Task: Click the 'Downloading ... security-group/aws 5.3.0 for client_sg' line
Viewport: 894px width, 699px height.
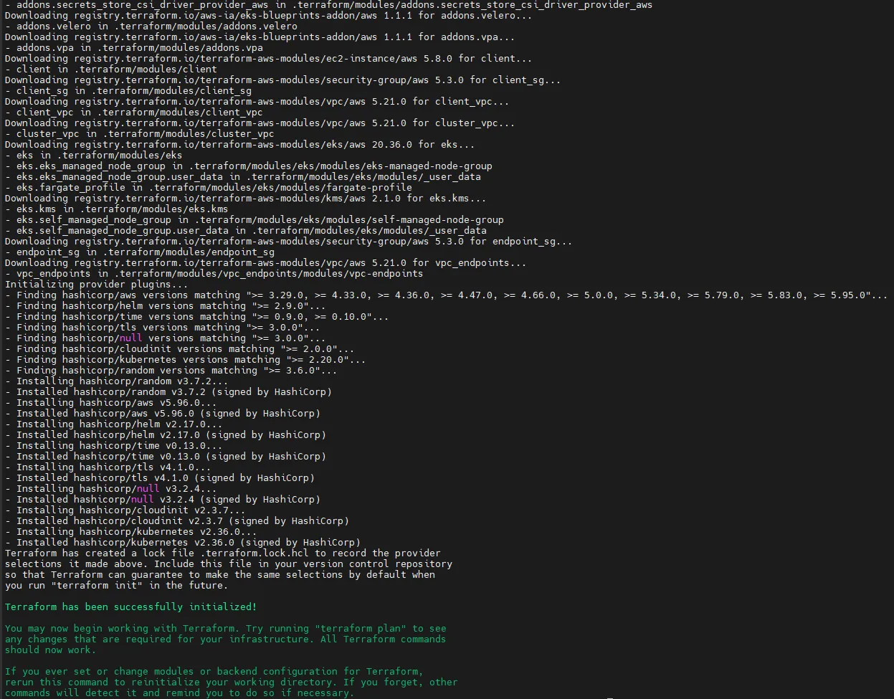Action: pos(283,80)
